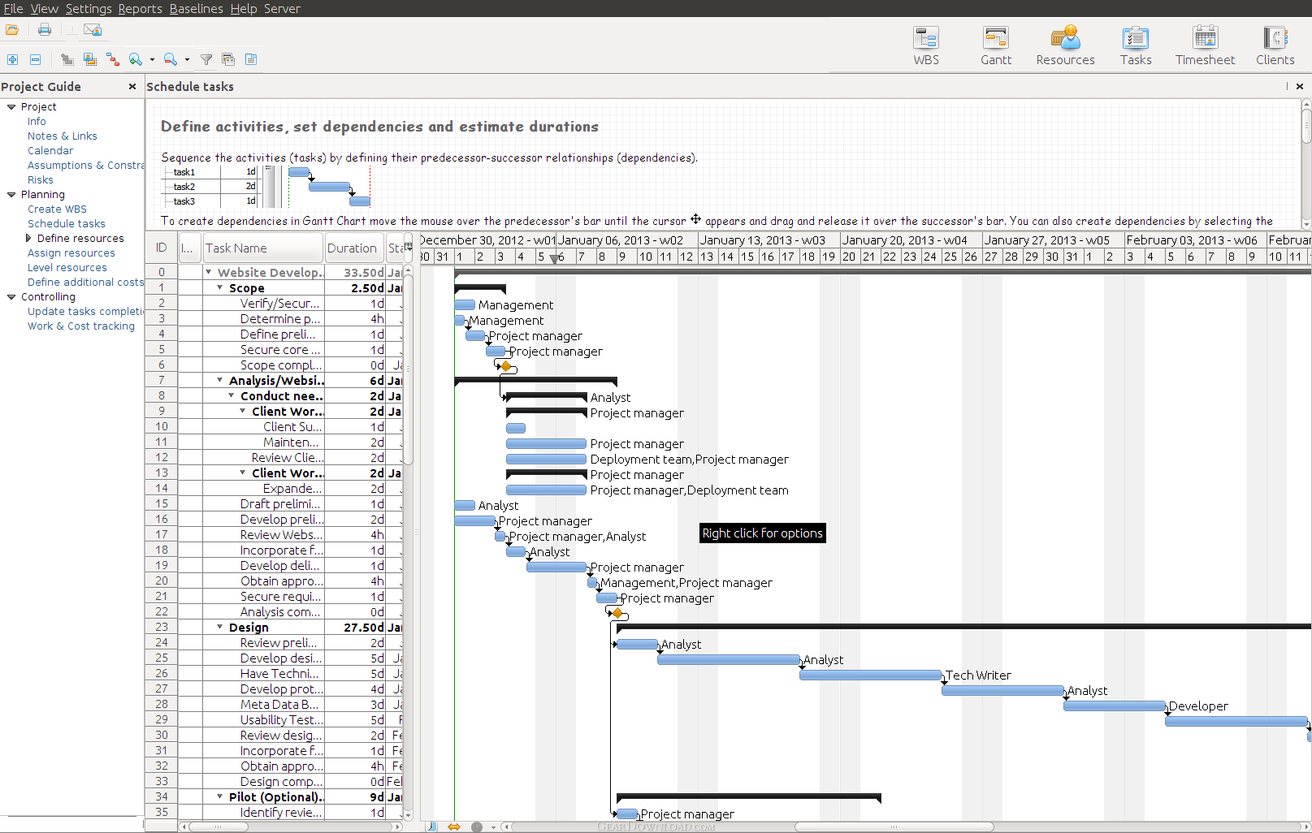Click the blue plus expand-all icon

pyautogui.click(x=12, y=59)
